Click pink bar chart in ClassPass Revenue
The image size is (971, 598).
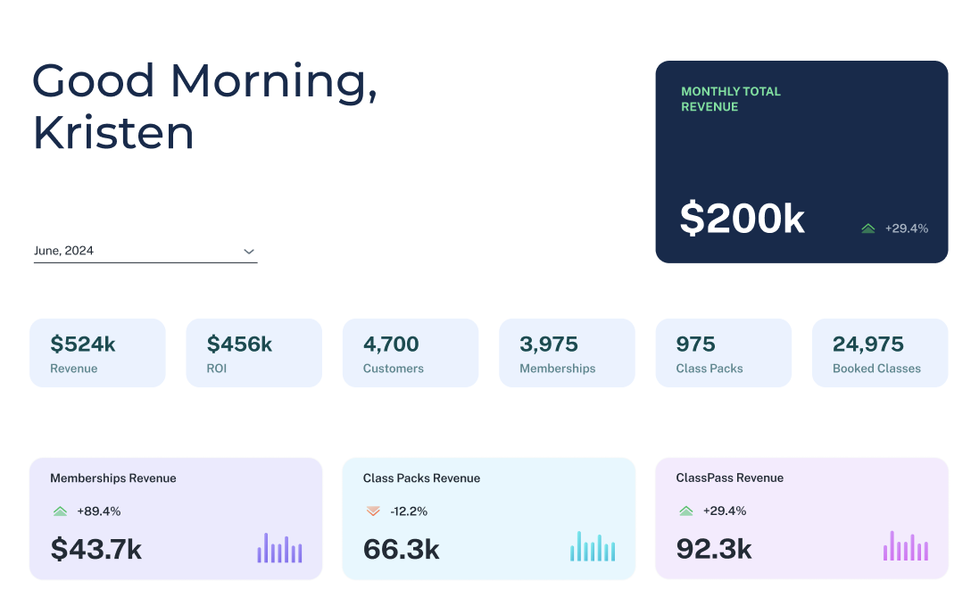coord(905,546)
